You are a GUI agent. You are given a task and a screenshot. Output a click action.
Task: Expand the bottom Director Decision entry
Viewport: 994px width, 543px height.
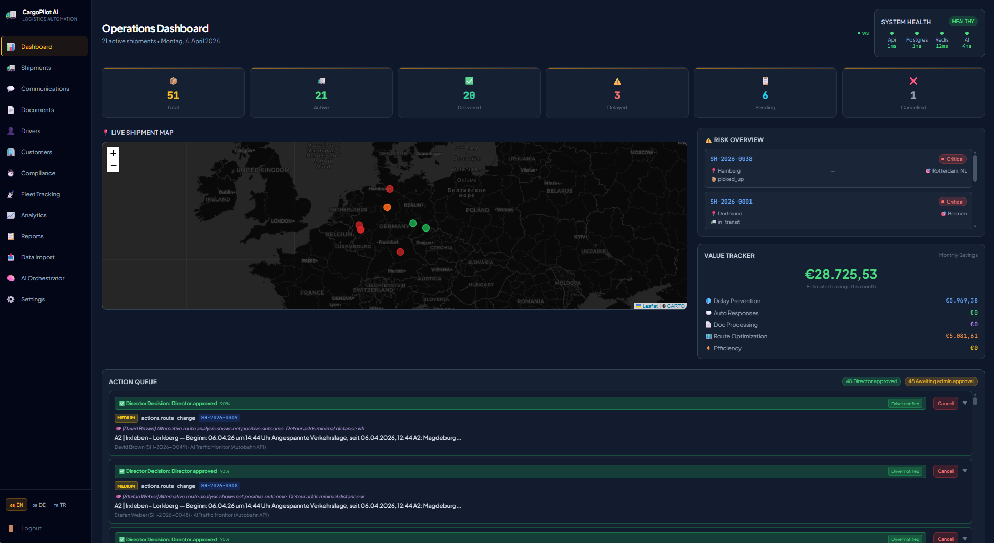click(965, 538)
